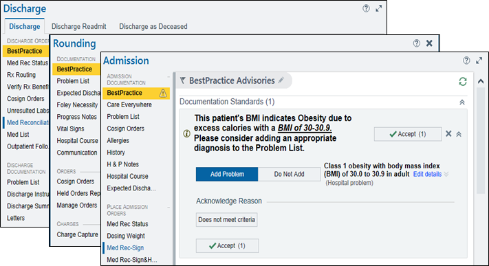Click the top Accept (1) button
Screen dimensions: 489x266
(408, 134)
